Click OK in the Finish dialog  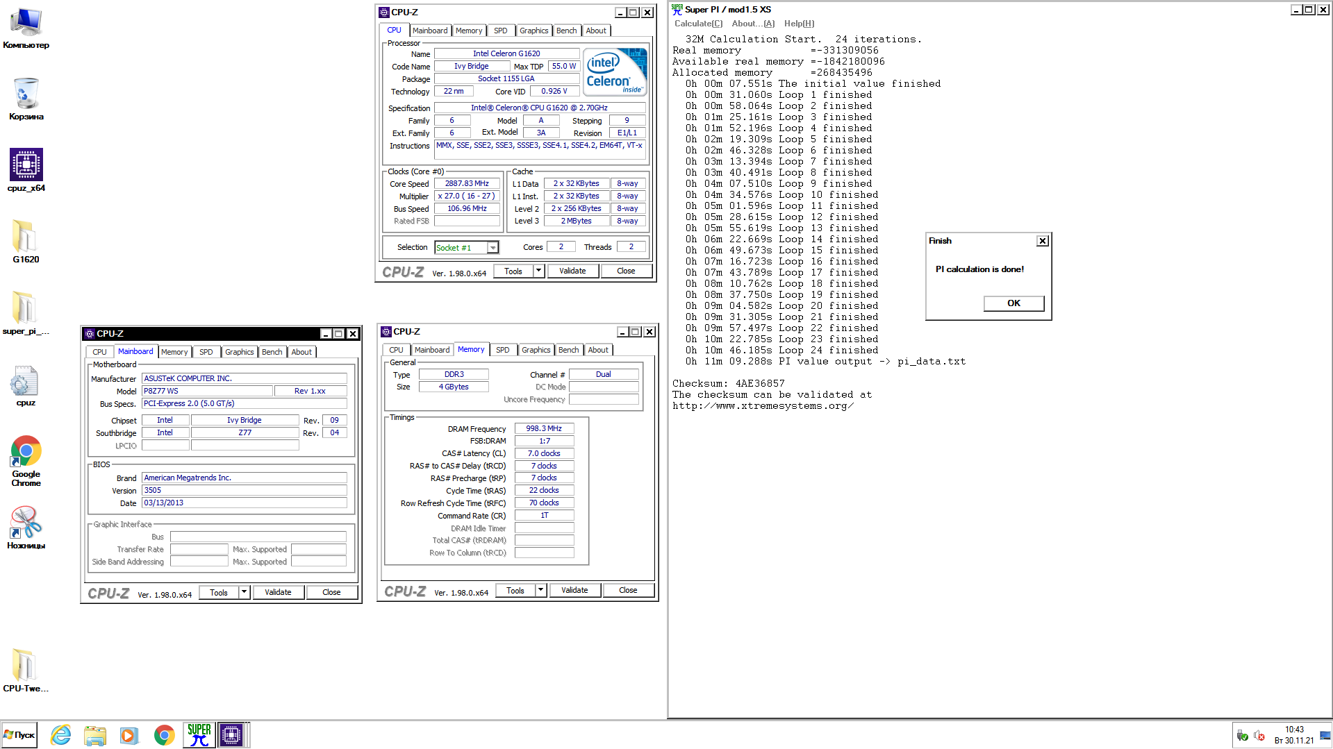pos(1013,303)
